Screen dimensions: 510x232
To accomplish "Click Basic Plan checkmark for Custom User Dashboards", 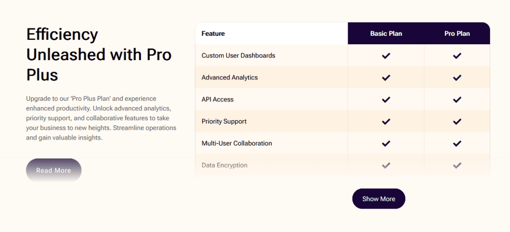I will [x=386, y=56].
